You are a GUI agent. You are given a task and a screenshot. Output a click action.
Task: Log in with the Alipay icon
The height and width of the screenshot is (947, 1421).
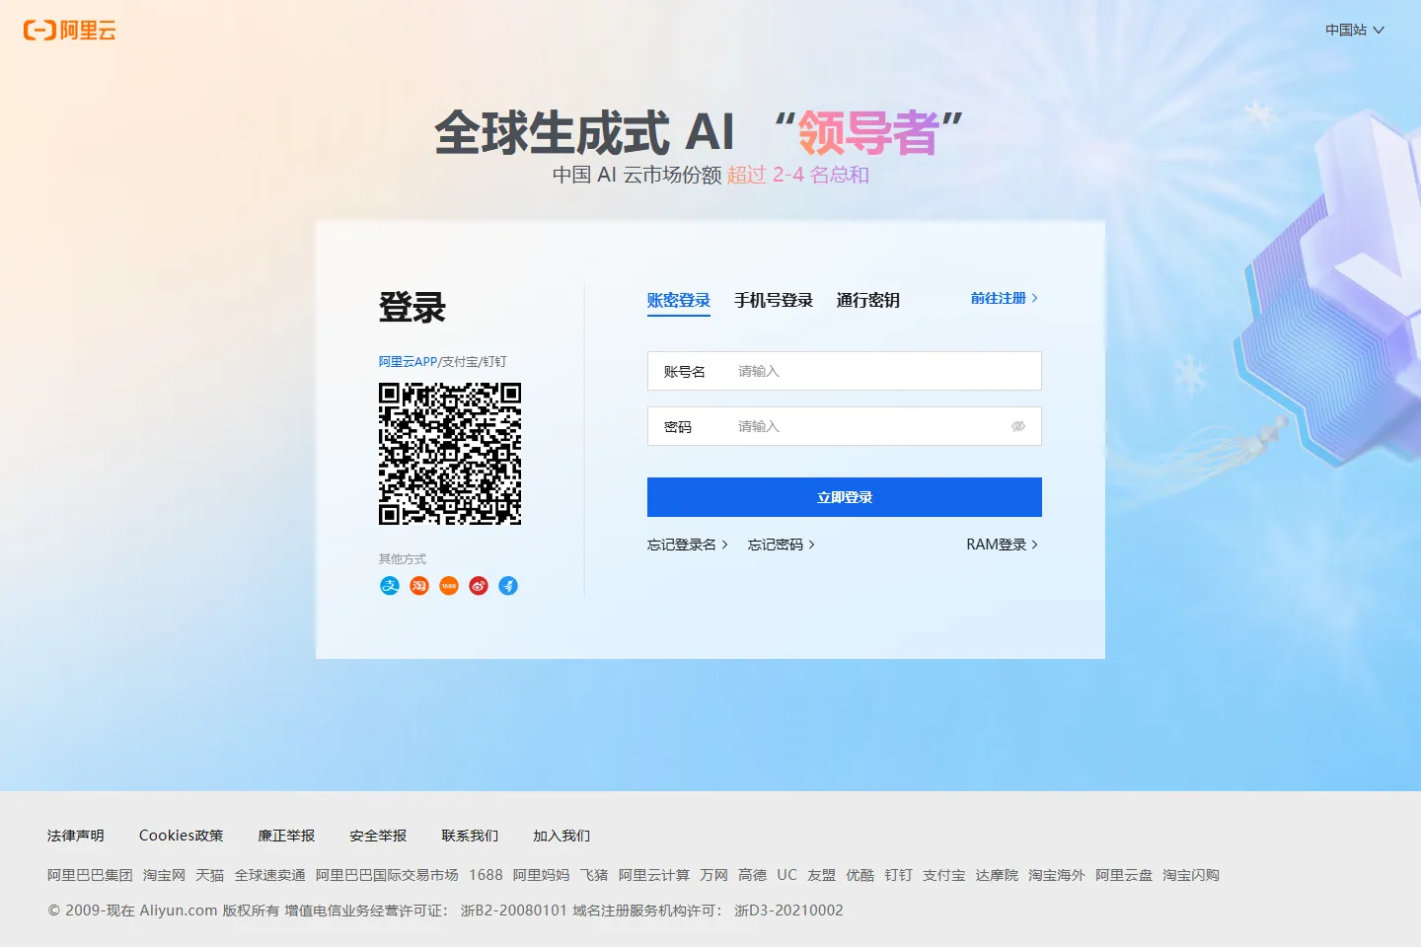390,586
